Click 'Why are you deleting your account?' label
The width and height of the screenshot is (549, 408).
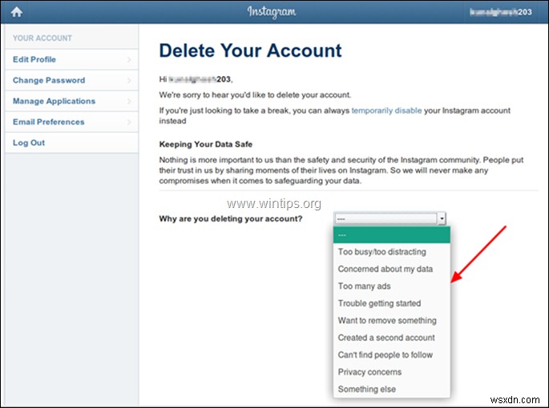click(231, 219)
